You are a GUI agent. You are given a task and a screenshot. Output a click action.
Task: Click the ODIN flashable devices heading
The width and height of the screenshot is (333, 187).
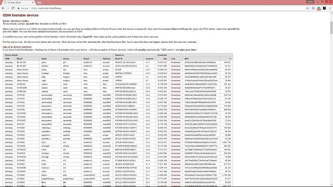click(20, 15)
